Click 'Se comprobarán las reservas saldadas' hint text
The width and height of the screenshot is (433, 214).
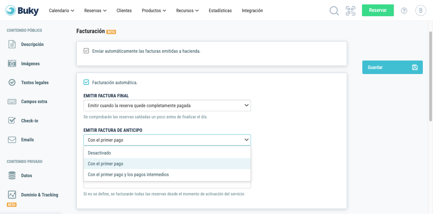(x=145, y=117)
